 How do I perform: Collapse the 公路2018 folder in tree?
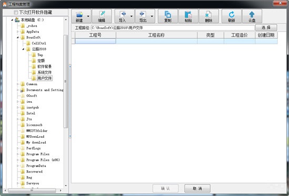pyautogui.click(x=24, y=49)
